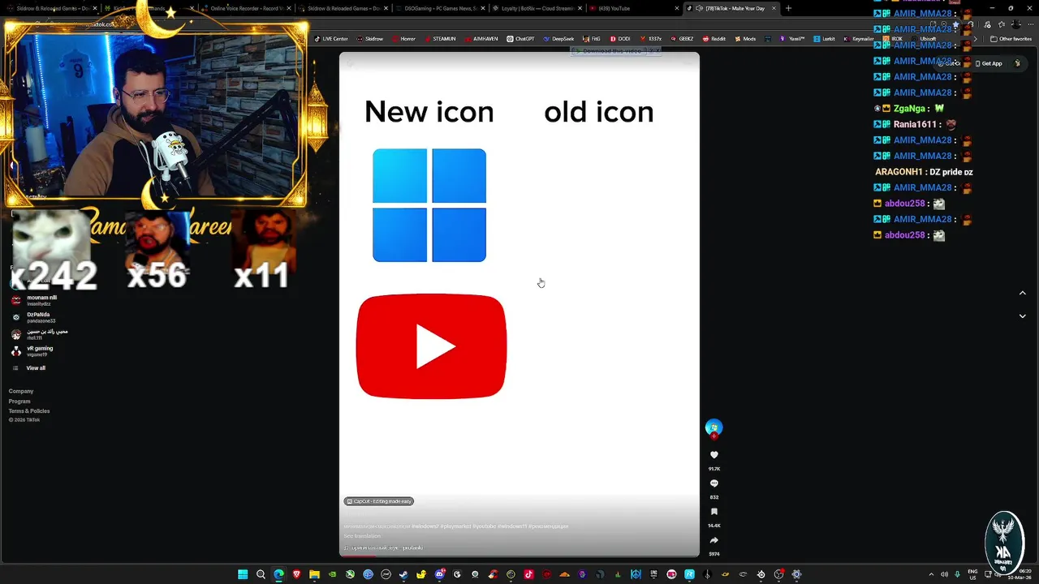Open the ChatGPT bookmark
This screenshot has height=584, width=1039.
click(520, 39)
